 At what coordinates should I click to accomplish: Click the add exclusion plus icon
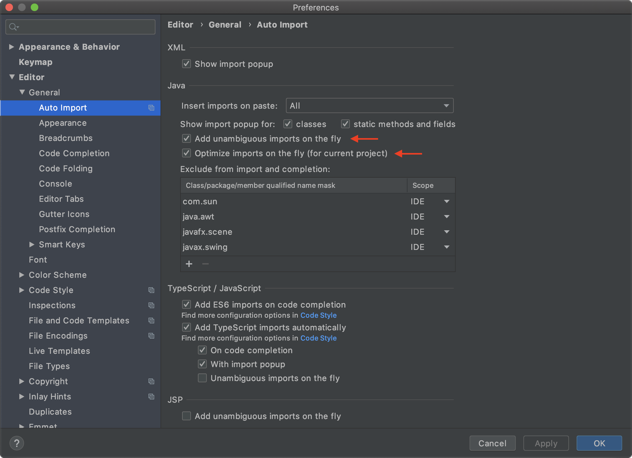point(189,264)
